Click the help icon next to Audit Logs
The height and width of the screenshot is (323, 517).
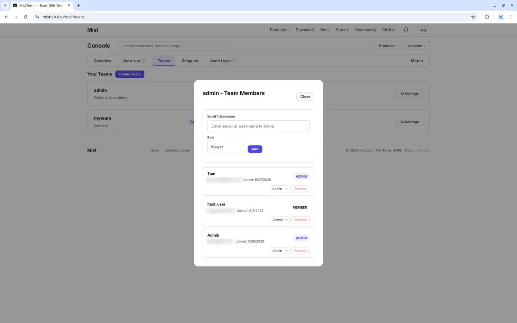coord(233,61)
